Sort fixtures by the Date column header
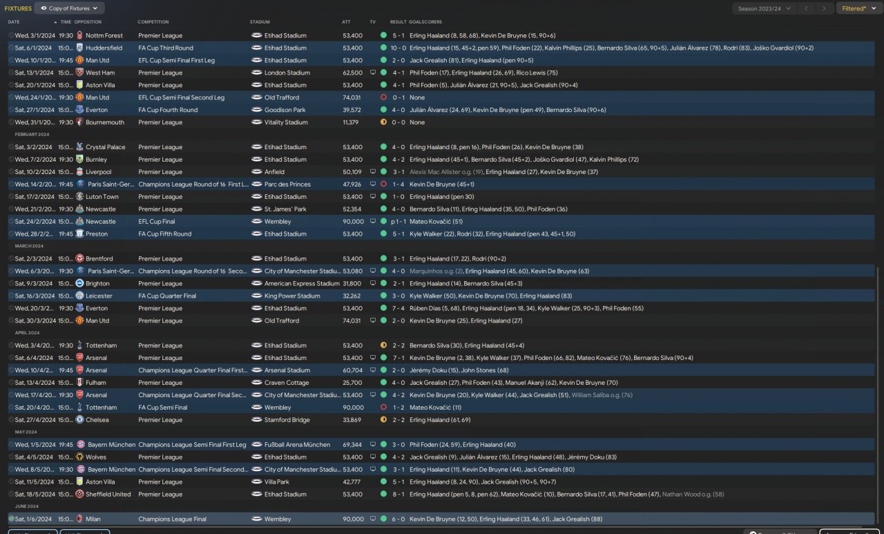This screenshot has width=884, height=534. pos(14,22)
